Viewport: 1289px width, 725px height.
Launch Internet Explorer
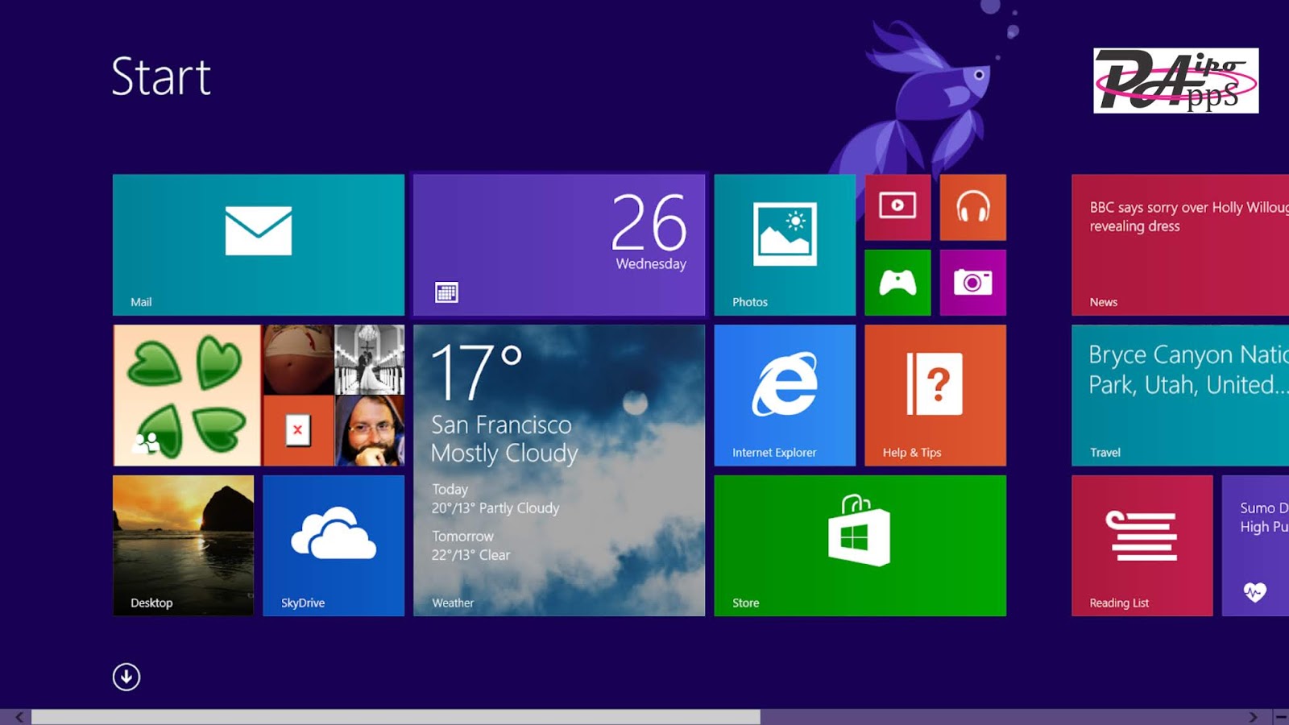click(783, 395)
